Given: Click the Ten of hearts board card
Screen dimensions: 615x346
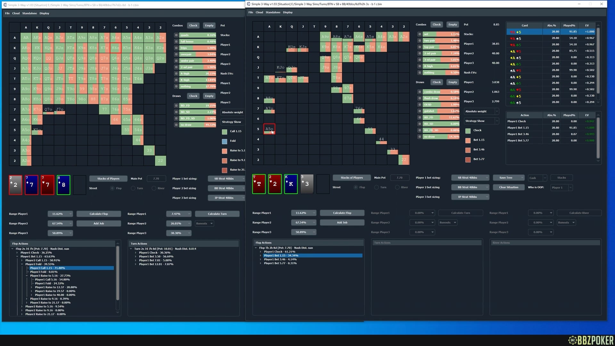Looking at the screenshot, I should click(259, 184).
